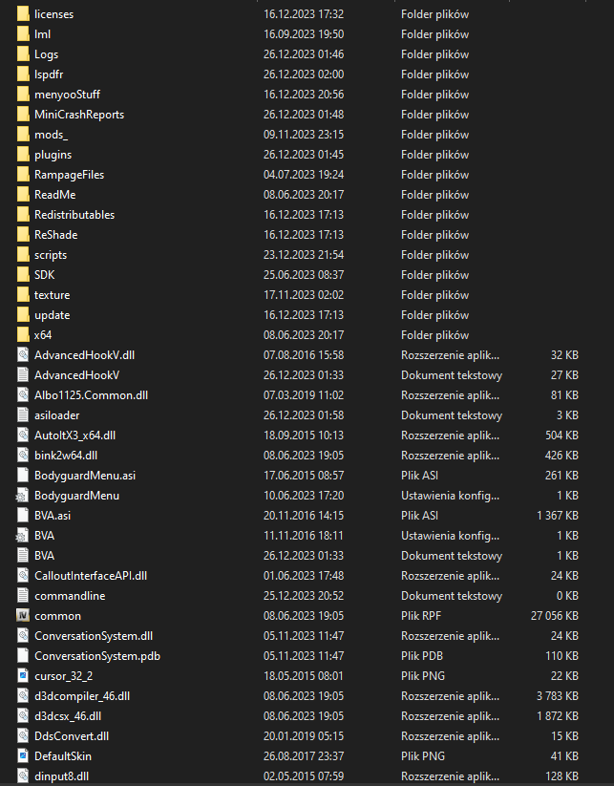Image resolution: width=614 pixels, height=786 pixels.
Task: Click the ConversationSystem.pdb file icon
Action: point(23,656)
